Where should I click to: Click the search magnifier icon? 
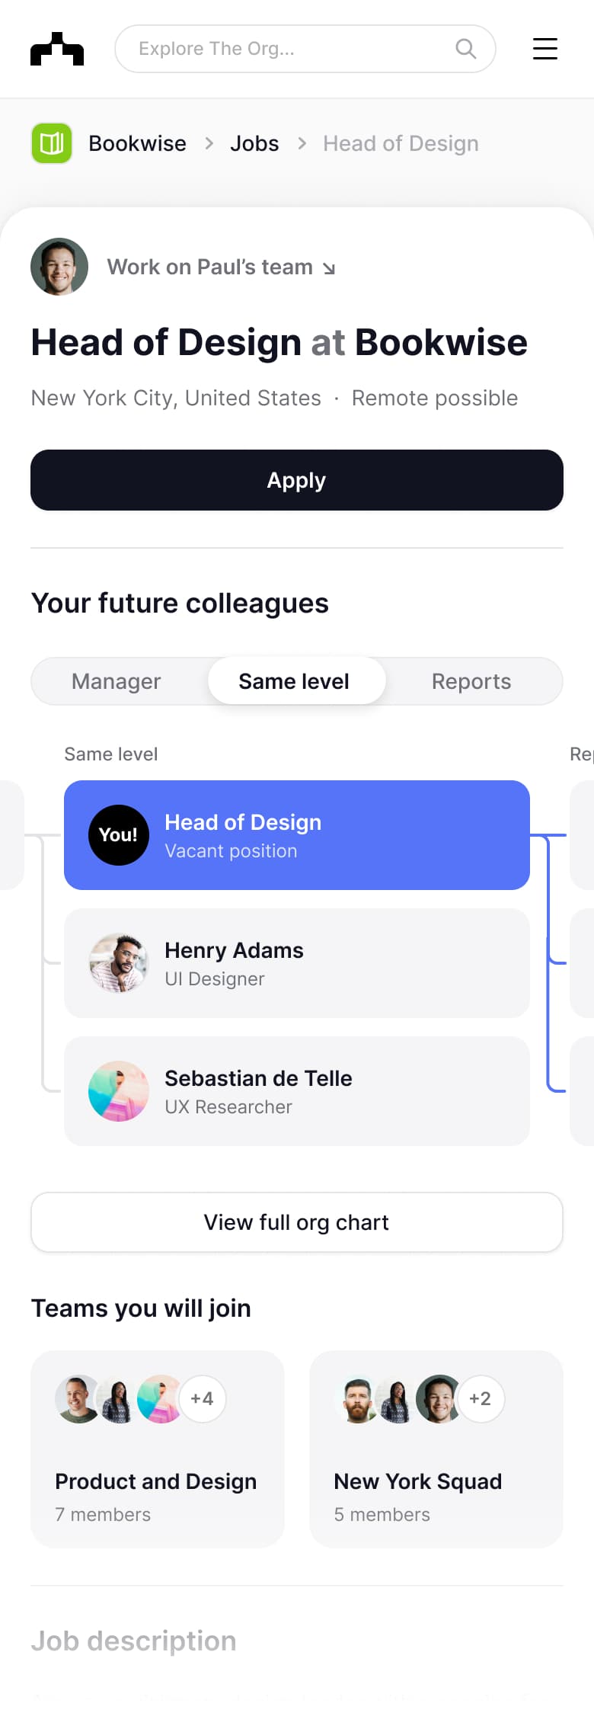465,49
